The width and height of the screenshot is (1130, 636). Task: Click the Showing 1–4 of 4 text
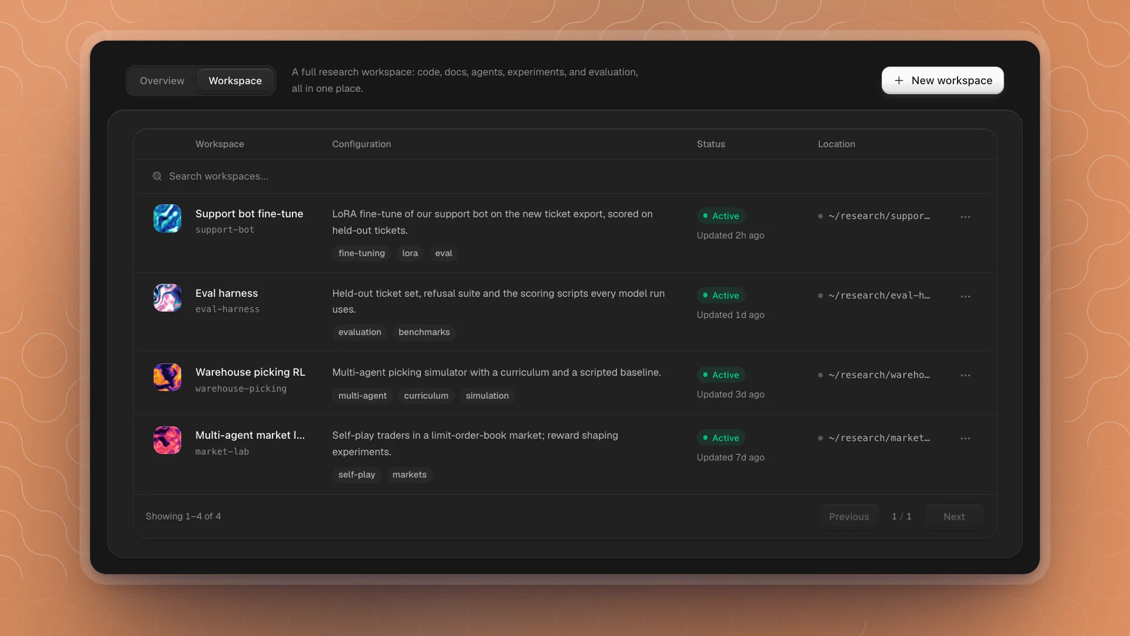[183, 516]
